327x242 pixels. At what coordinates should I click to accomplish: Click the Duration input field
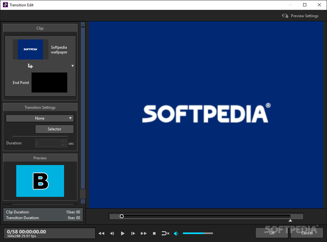[x=47, y=143]
